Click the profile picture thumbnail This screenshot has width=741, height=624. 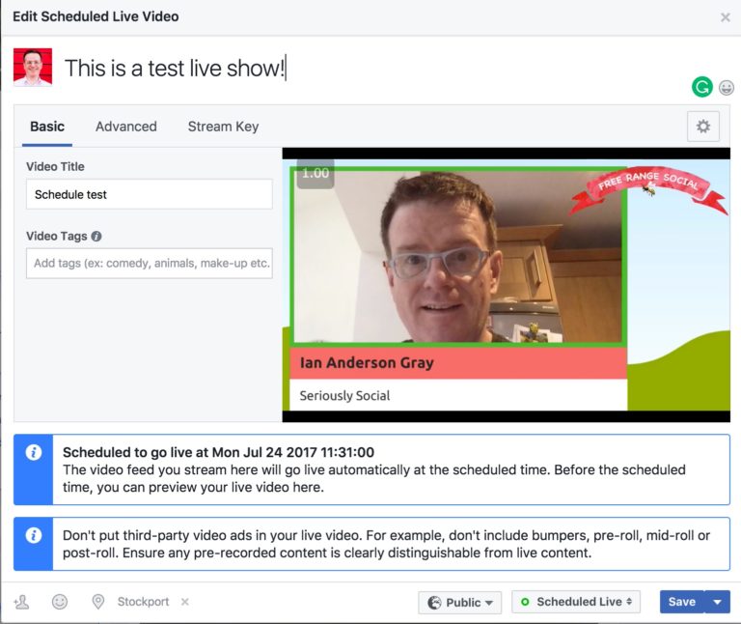[x=33, y=68]
